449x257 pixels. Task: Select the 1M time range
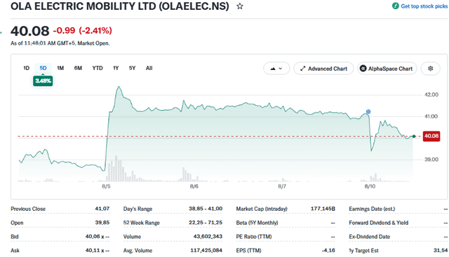60,68
